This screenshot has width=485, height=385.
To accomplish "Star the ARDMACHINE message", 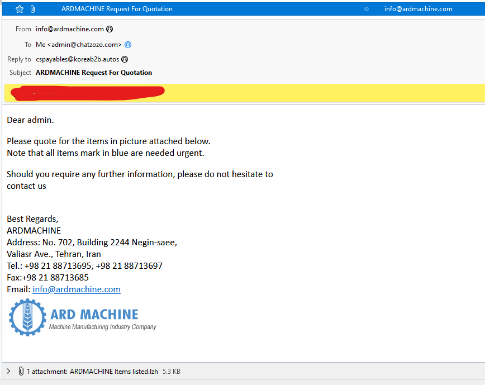I will 20,9.
